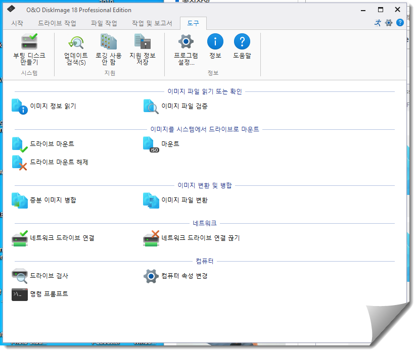
Task: Click the 드라이브 검사 label
Action: (49, 276)
